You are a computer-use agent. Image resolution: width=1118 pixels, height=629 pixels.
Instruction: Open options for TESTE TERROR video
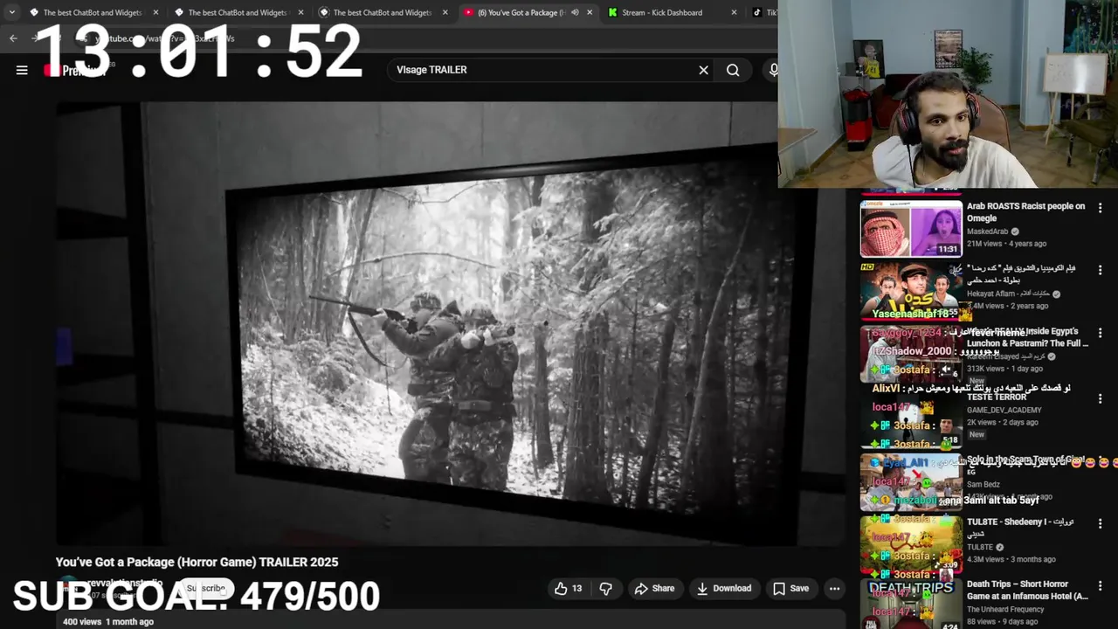click(x=1100, y=398)
